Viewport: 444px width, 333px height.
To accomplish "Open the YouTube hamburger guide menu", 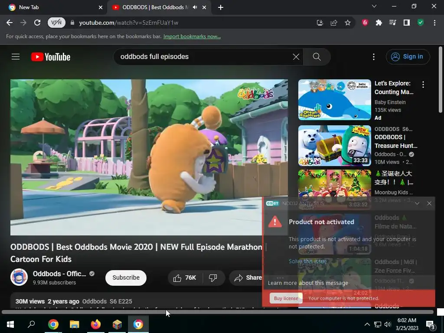I will click(x=16, y=57).
